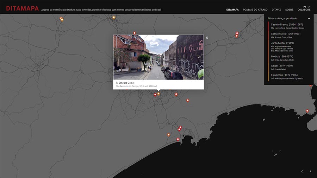Image resolution: width=317 pixels, height=178 pixels.
Task: Close the R. Ernesto Geisel popup
Action: (x=207, y=38)
